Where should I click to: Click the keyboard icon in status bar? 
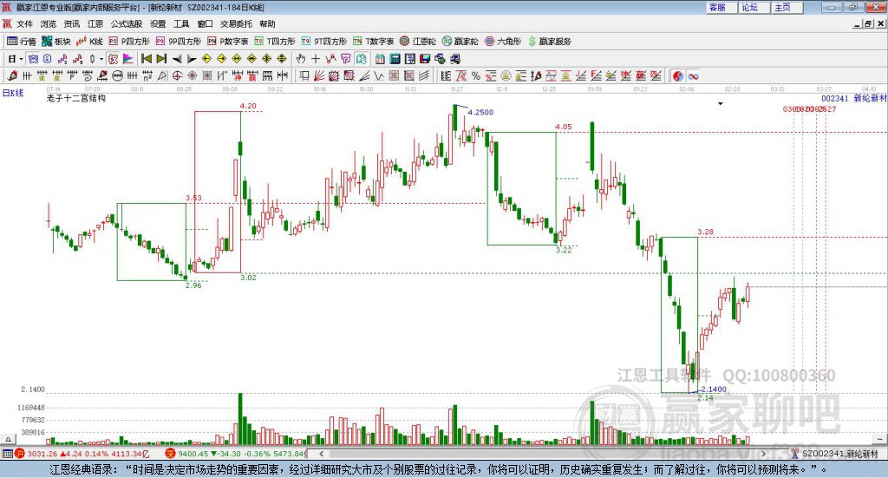[x=7, y=454]
